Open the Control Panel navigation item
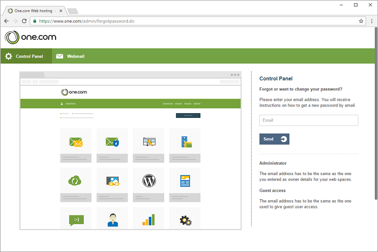Image resolution: width=378 pixels, height=252 pixels. click(x=26, y=56)
